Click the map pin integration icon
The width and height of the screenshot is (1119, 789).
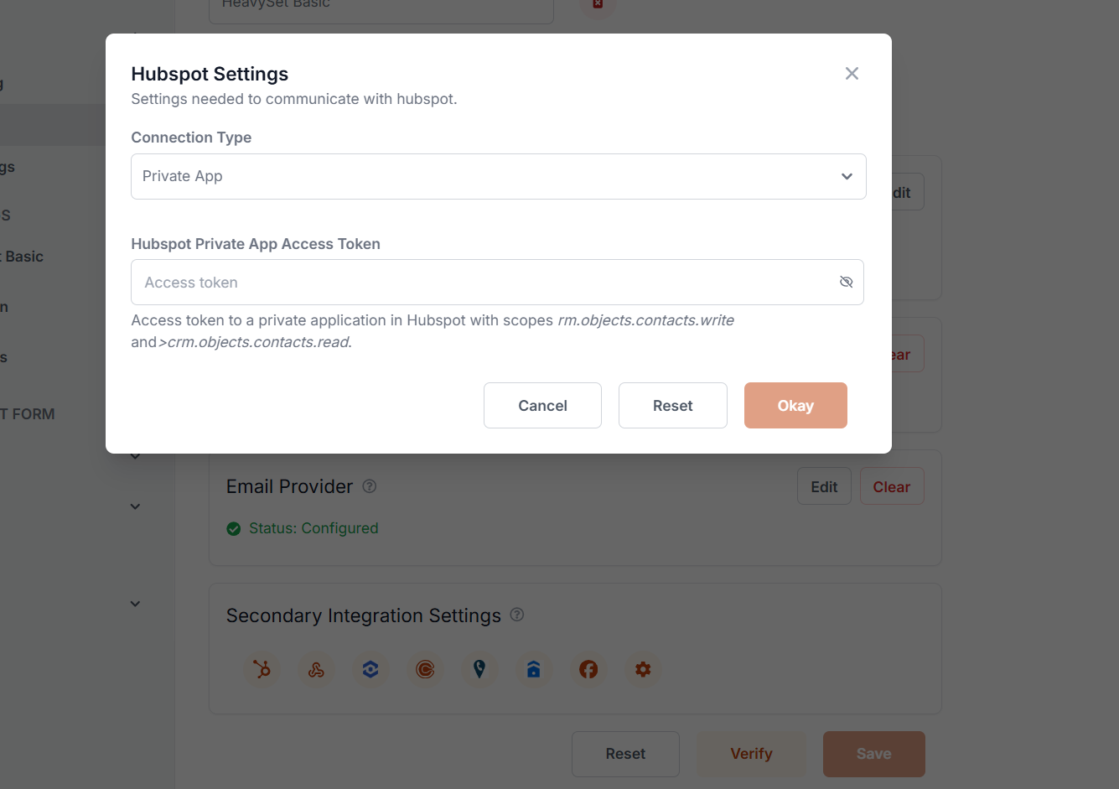479,669
